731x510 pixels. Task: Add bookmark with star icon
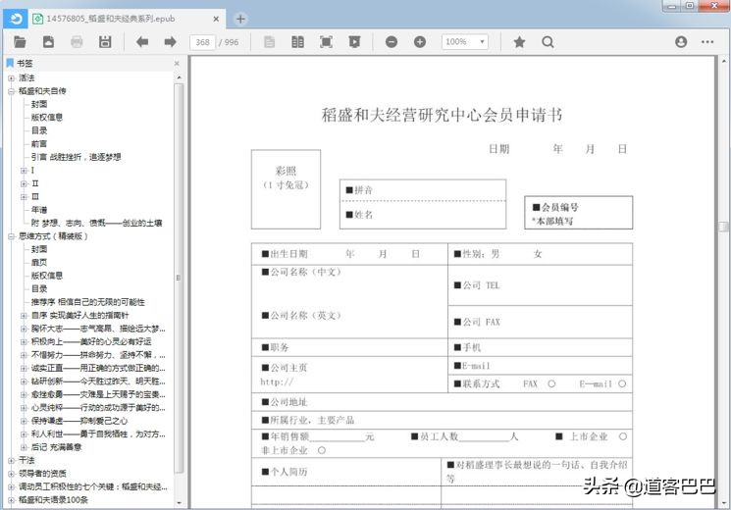(519, 42)
